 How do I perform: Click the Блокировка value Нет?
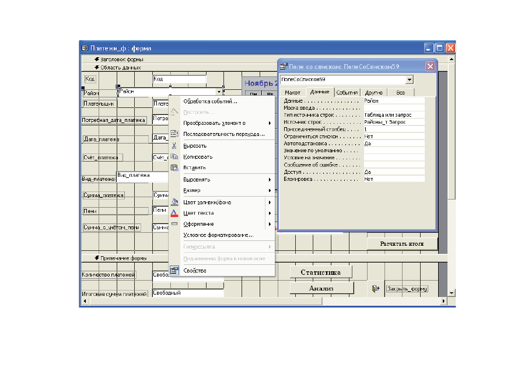point(394,179)
